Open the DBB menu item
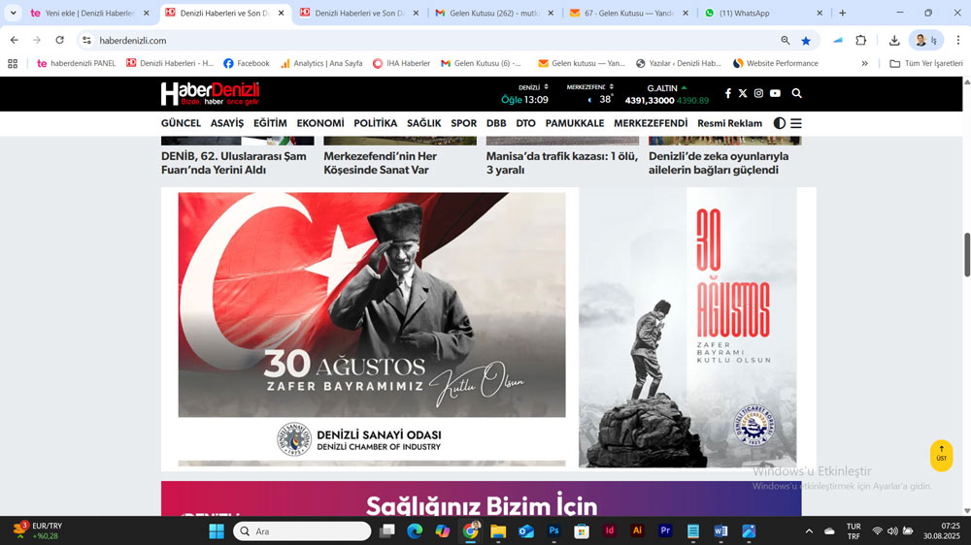 [x=496, y=123]
